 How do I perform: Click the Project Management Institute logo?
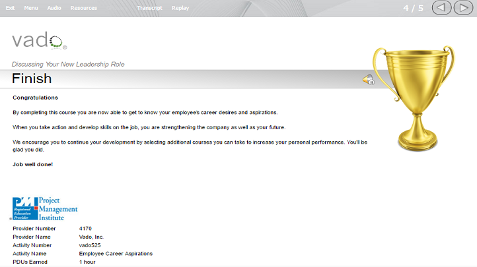click(x=45, y=209)
